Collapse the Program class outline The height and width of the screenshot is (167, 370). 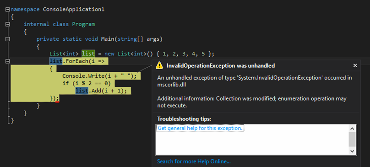[7, 24]
